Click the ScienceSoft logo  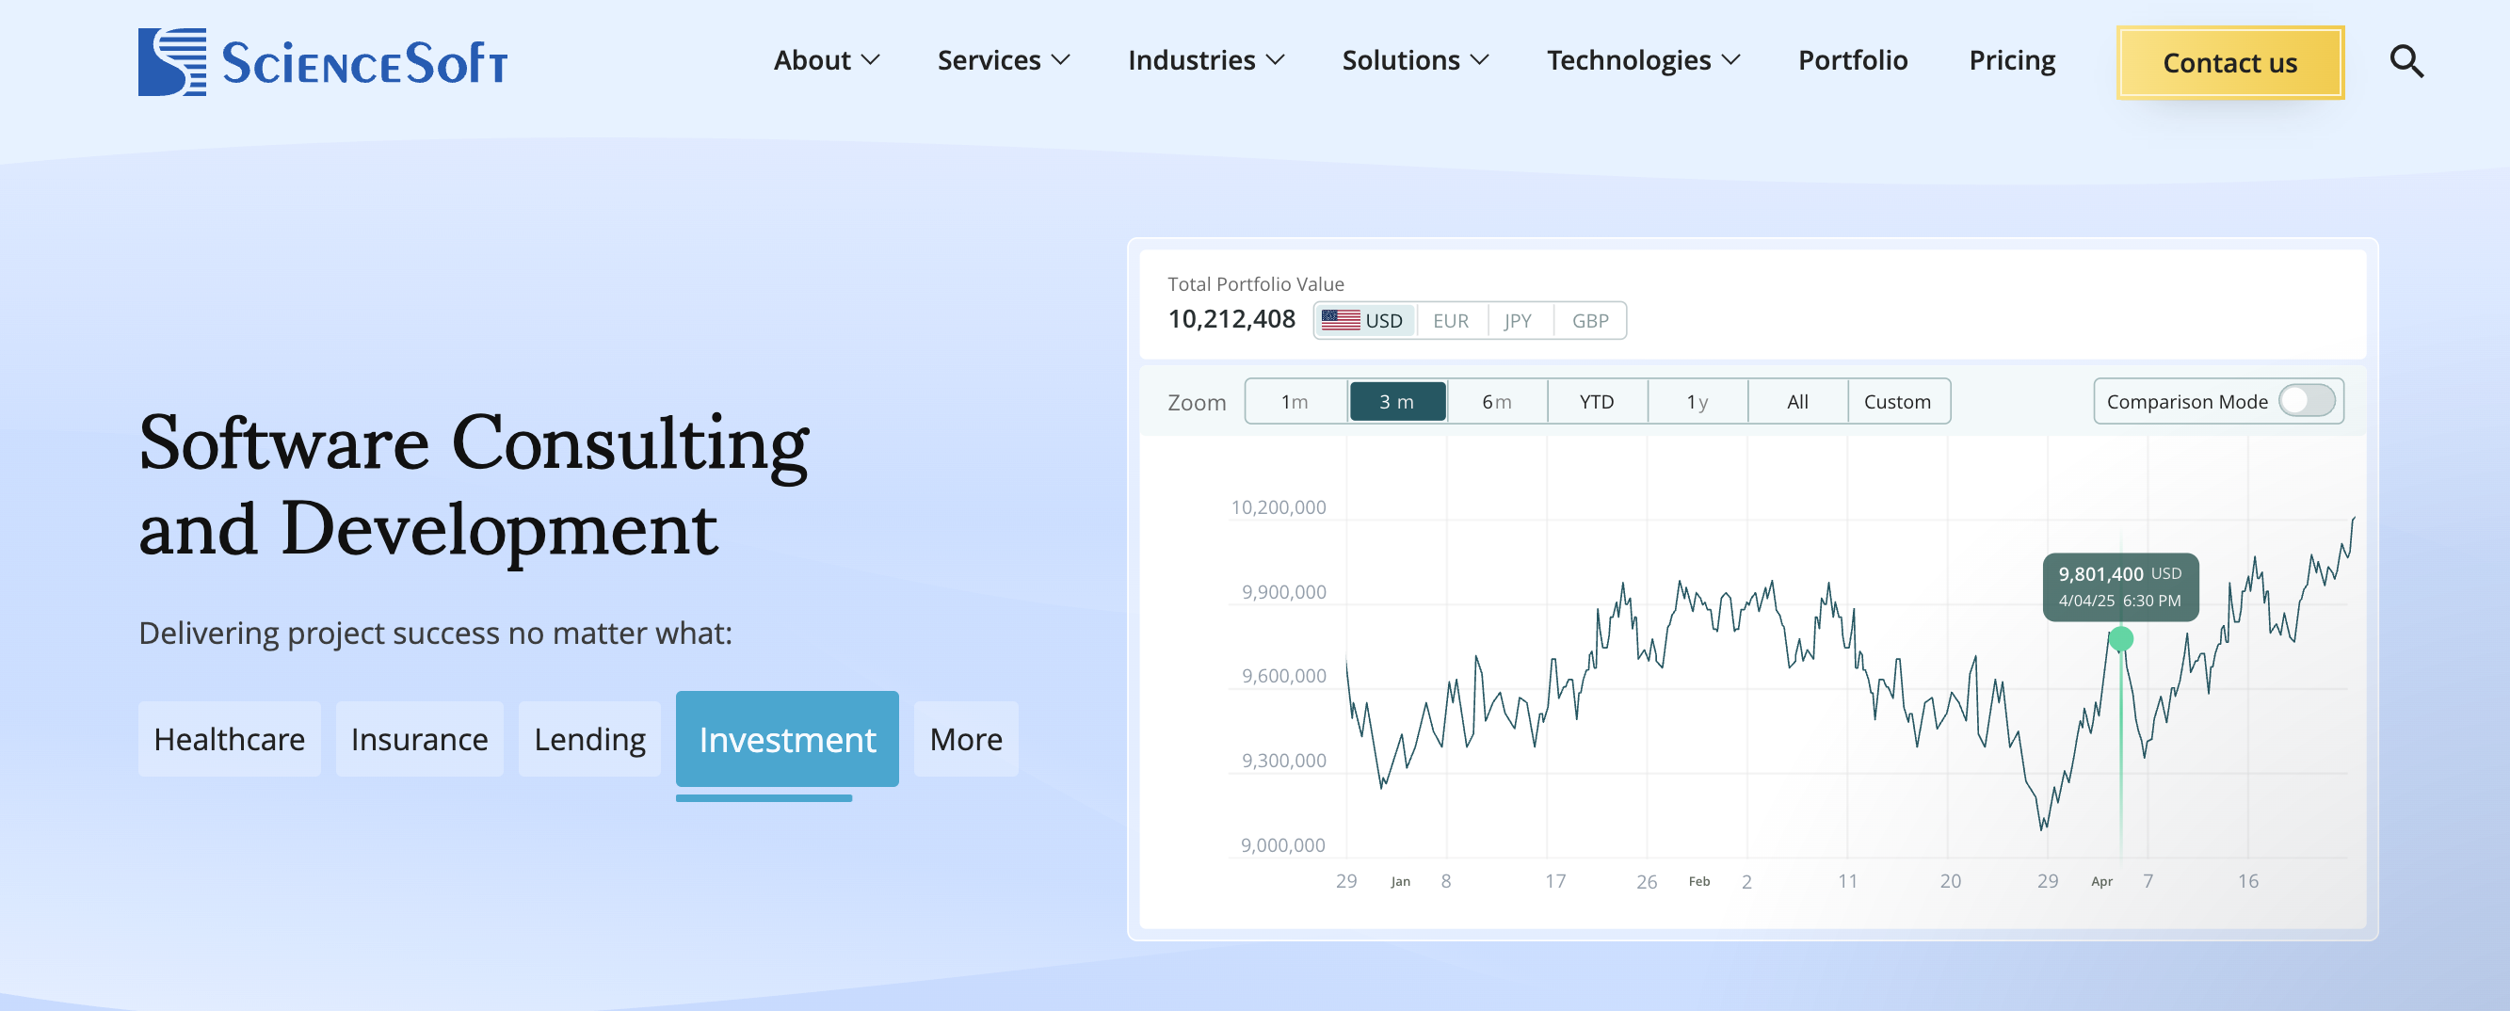(323, 62)
